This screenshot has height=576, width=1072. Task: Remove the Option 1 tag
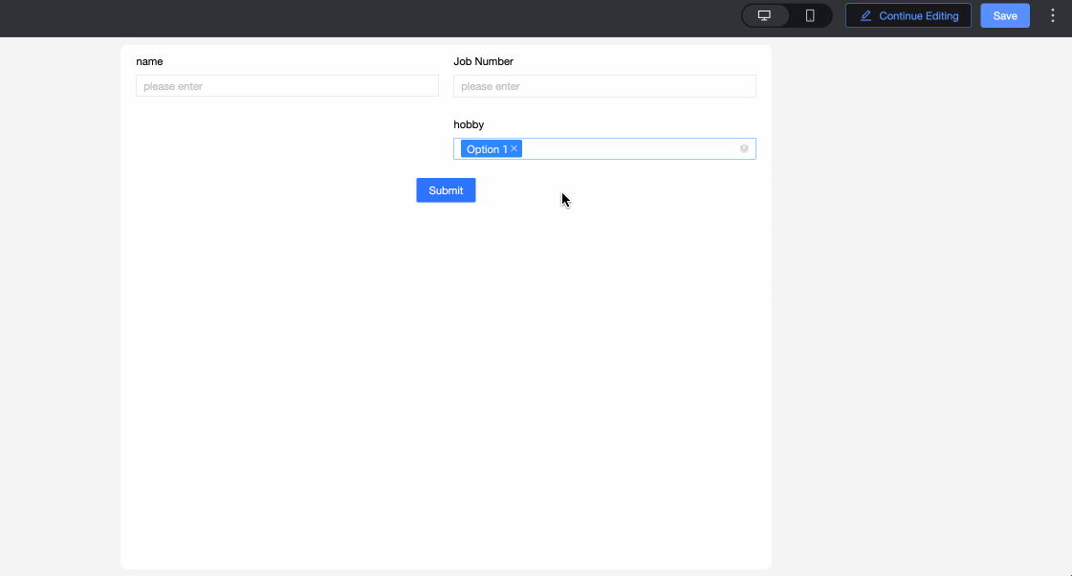point(514,148)
